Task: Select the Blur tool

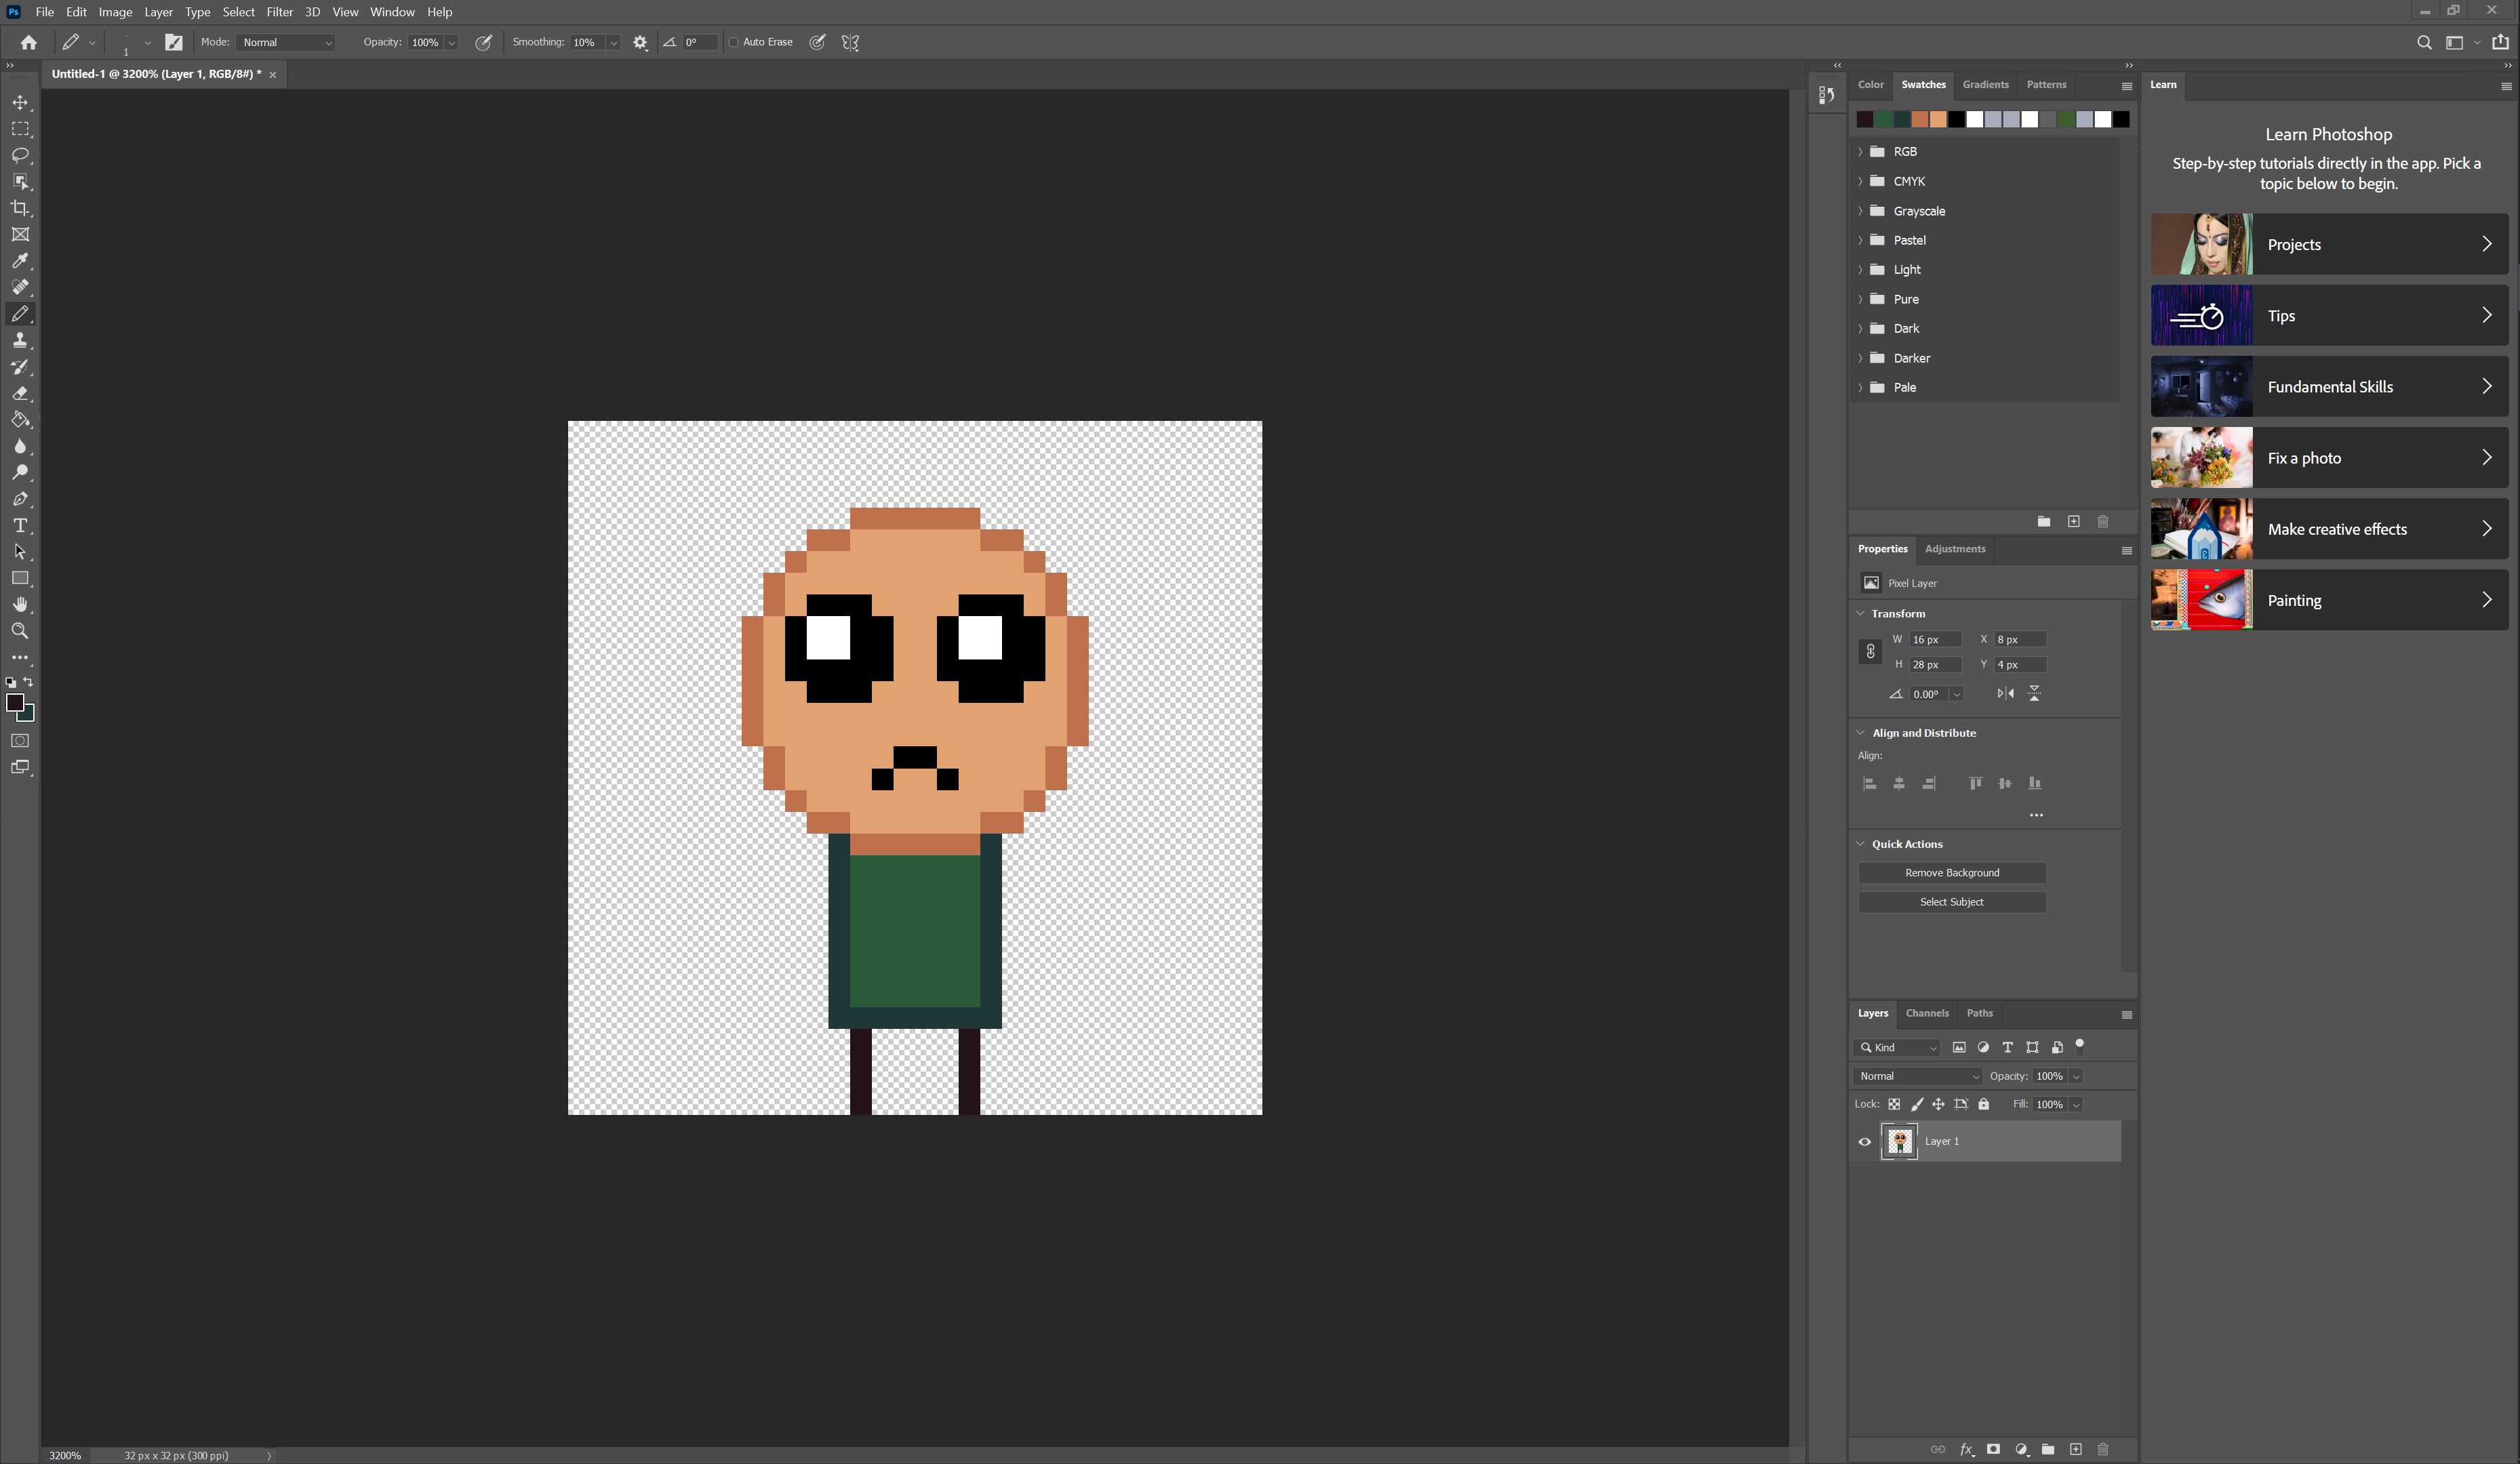Action: tap(20, 446)
